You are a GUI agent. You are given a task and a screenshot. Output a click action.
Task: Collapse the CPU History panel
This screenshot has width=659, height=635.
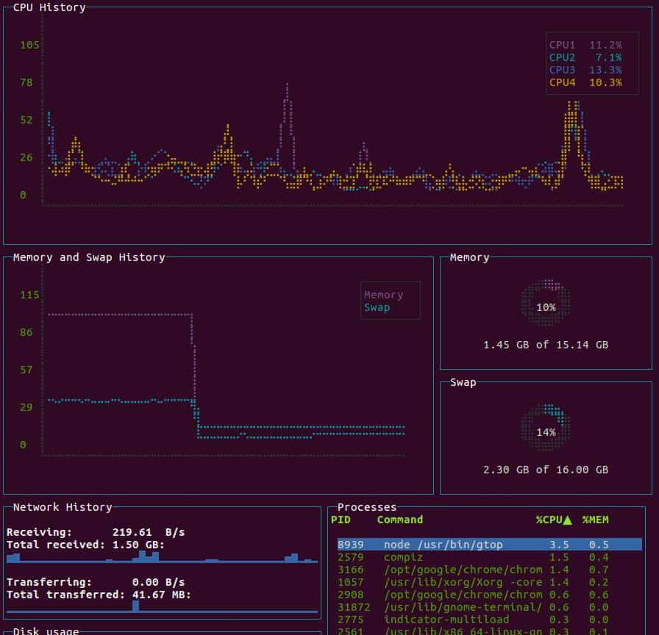[46, 7]
